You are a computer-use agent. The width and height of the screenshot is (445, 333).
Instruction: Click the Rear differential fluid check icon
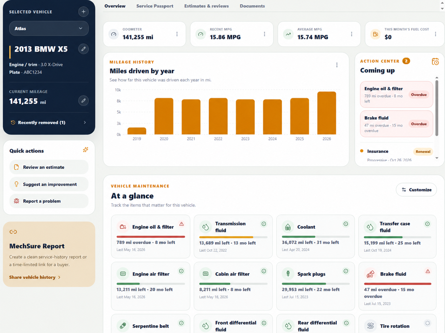[346, 323]
